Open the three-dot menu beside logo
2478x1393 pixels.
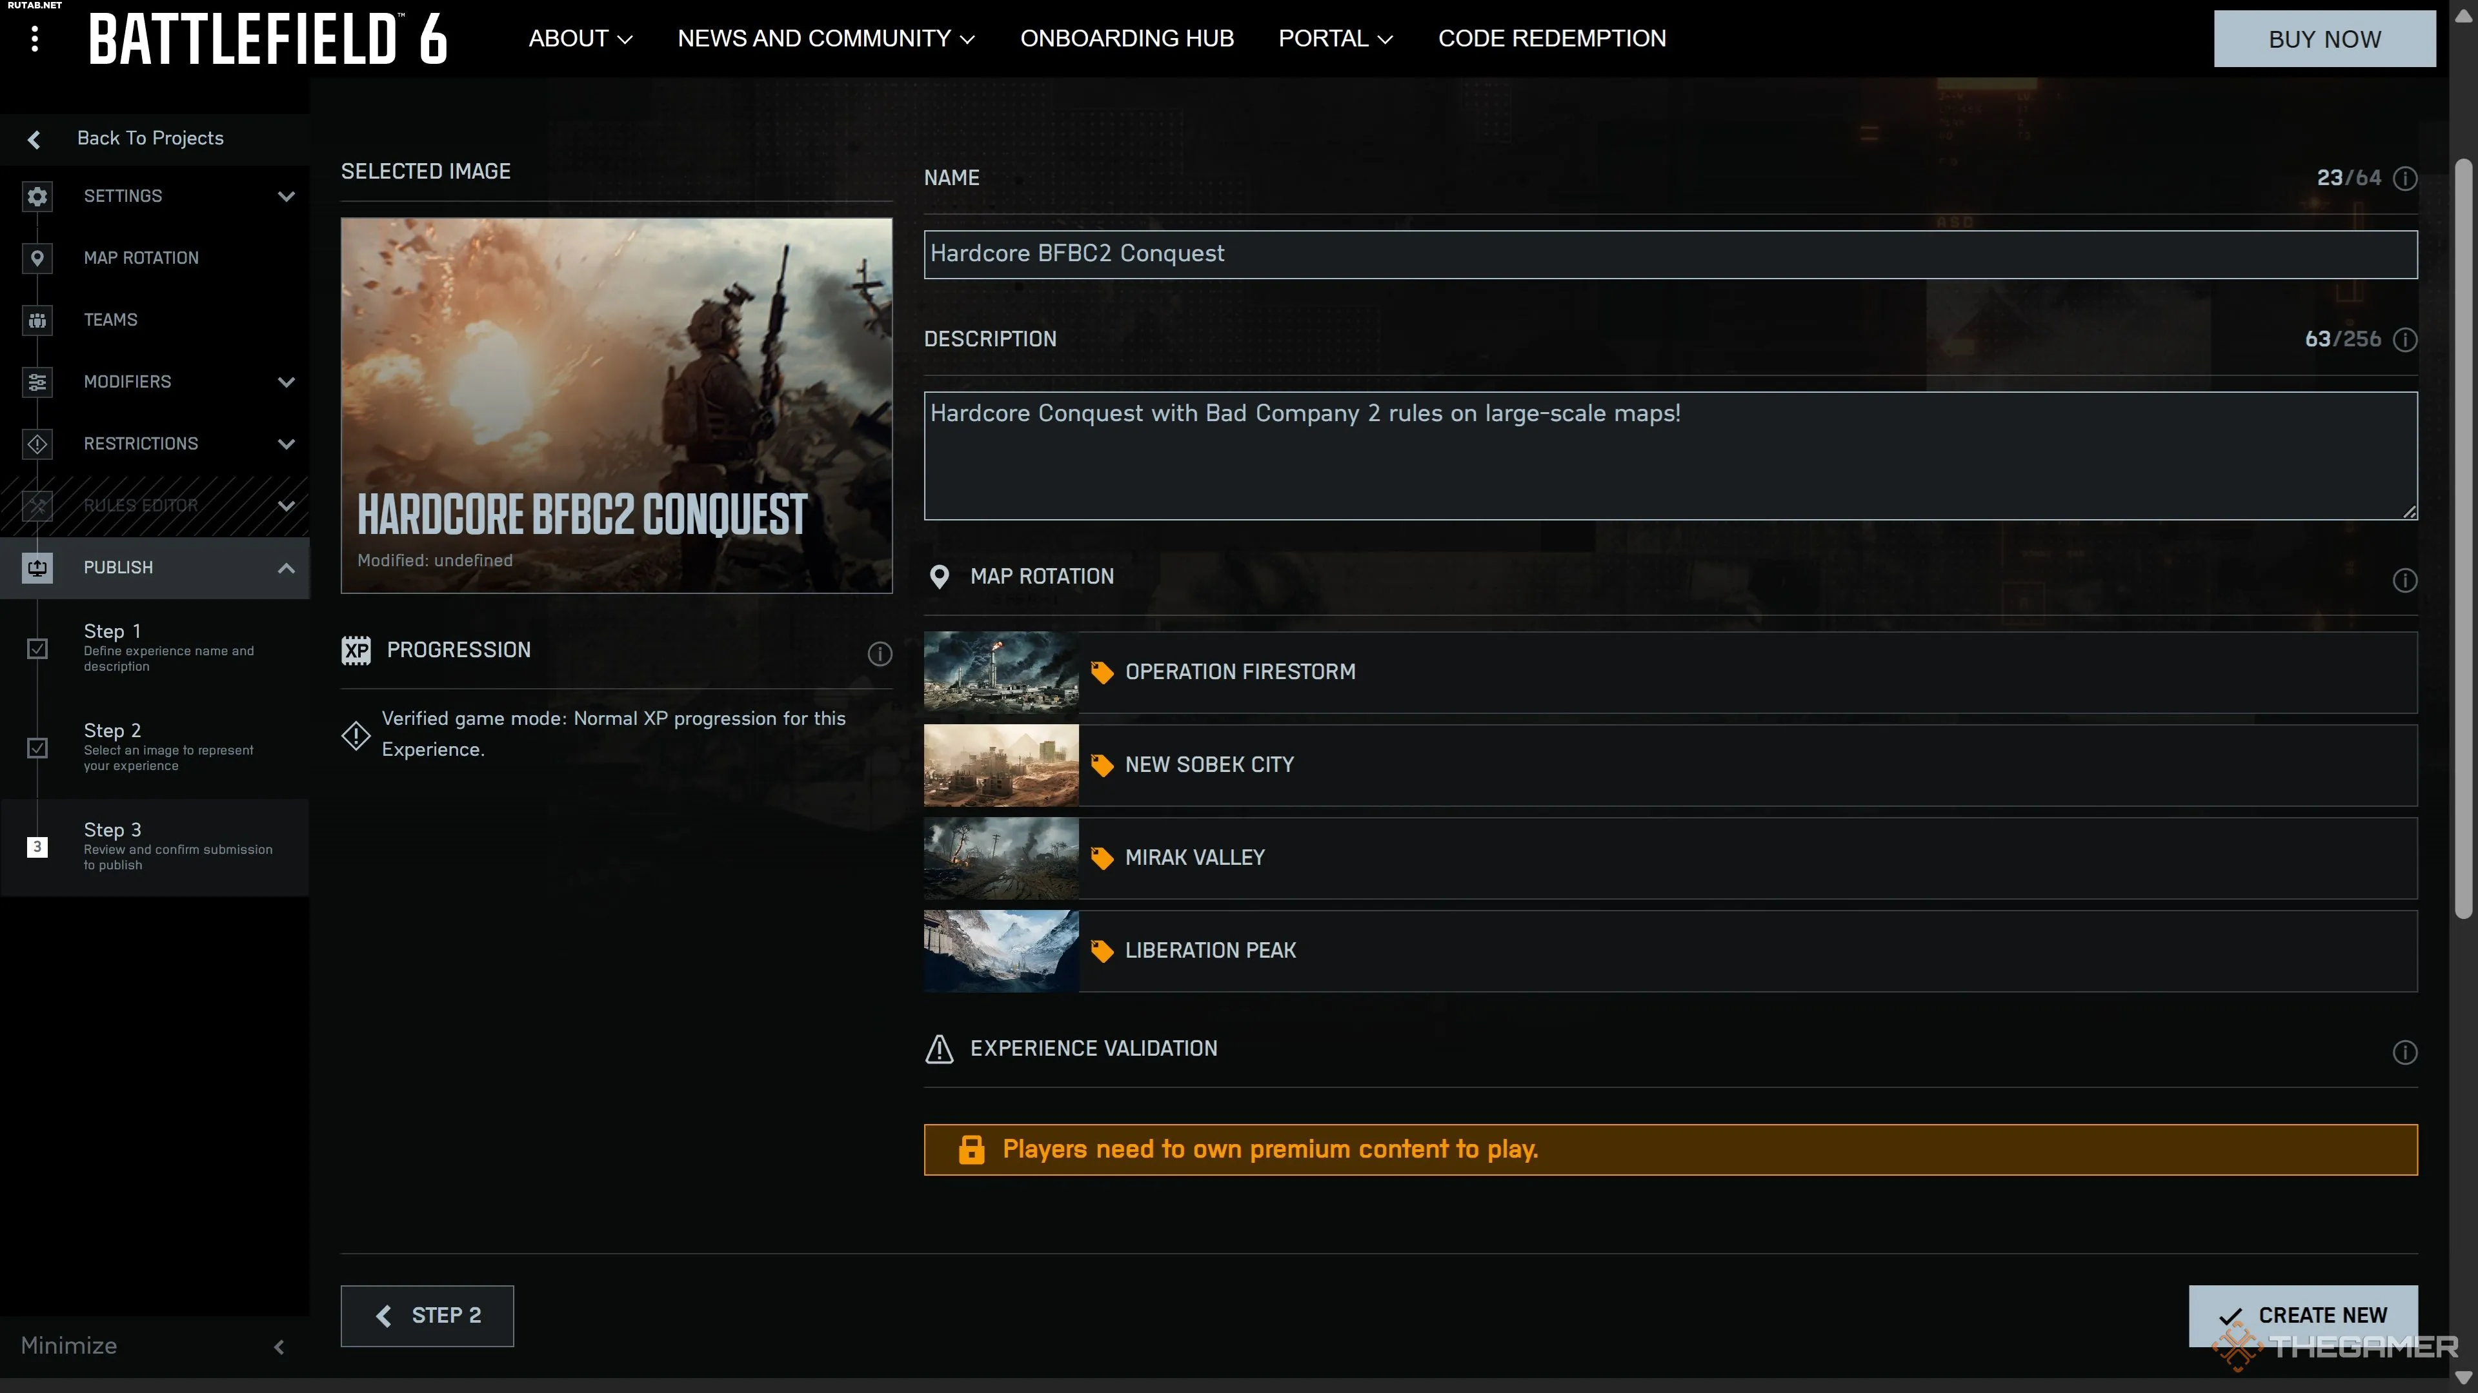point(35,39)
